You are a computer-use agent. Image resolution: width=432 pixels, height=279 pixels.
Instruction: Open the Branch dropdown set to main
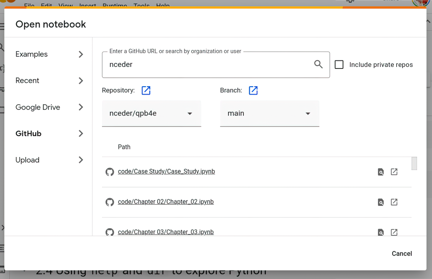[x=270, y=114]
